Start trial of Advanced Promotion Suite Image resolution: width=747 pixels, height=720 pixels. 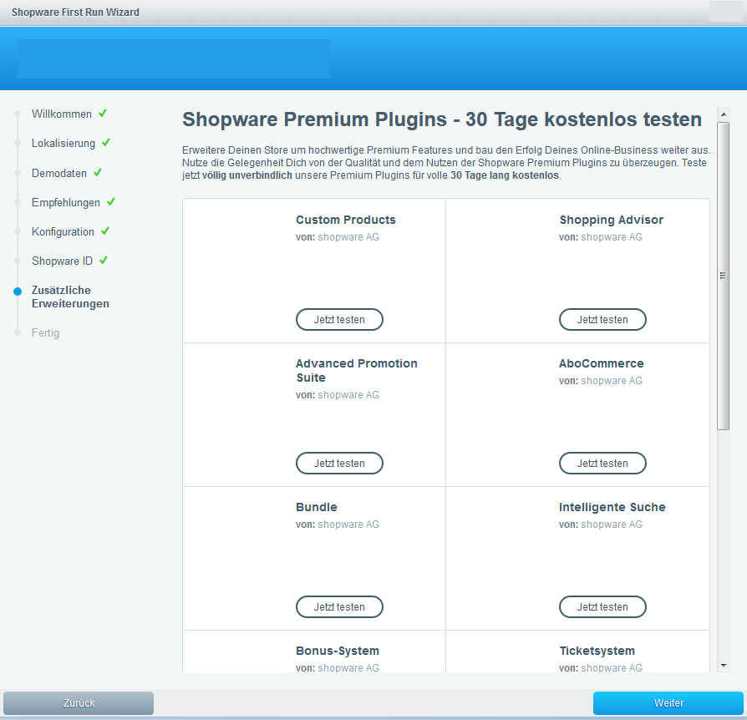pos(339,464)
